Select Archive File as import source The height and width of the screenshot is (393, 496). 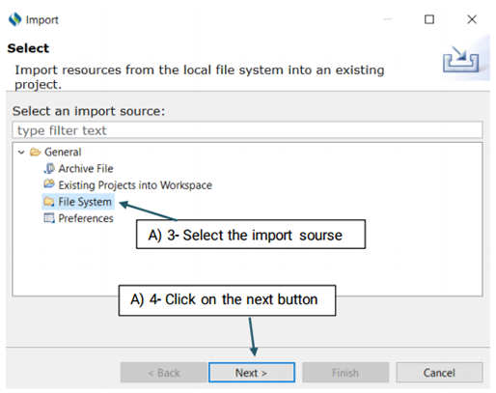tap(86, 168)
